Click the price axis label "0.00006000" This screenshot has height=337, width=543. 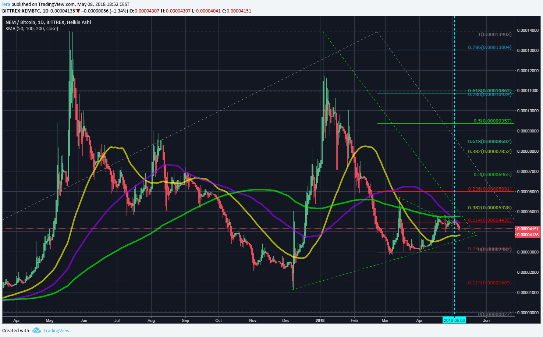tap(528, 192)
